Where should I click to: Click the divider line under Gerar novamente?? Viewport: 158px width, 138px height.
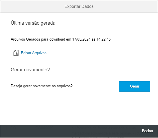coord(80,76)
